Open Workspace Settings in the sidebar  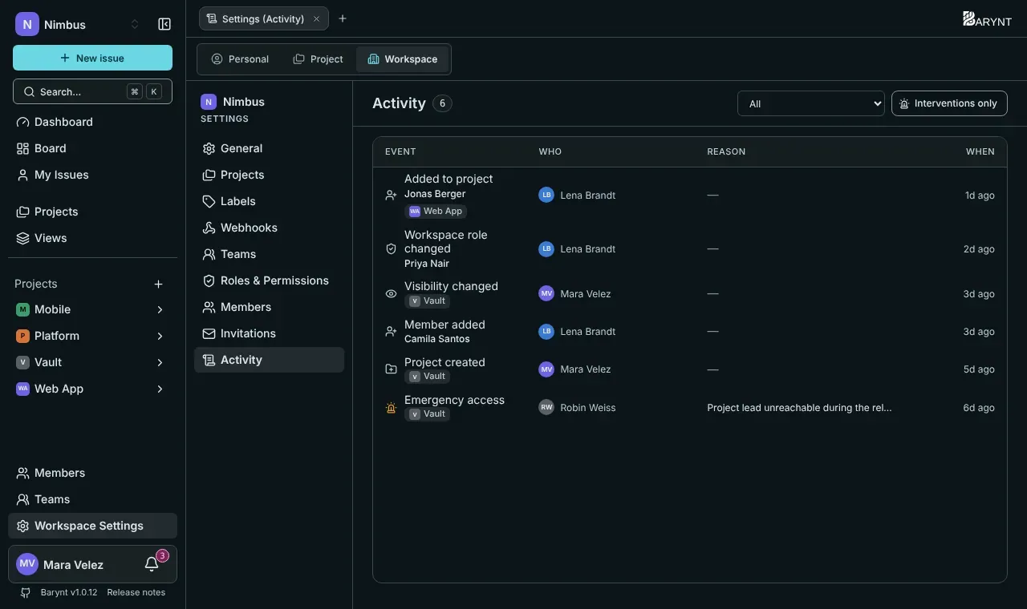(x=92, y=526)
